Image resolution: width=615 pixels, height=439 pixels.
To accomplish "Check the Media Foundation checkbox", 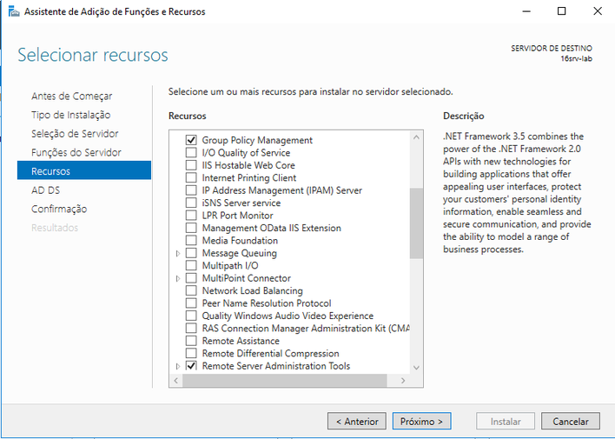I will [191, 240].
